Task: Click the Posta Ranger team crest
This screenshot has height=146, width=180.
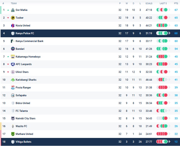Action: 13,88
